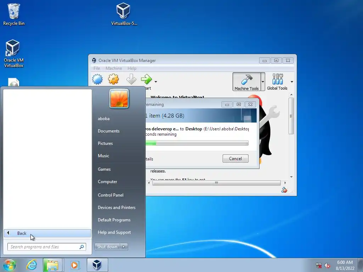Click the notification icon in VirtualBox status corner

284,190
